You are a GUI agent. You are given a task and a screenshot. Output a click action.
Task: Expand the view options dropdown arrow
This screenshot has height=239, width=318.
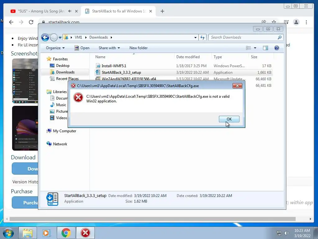(255, 48)
